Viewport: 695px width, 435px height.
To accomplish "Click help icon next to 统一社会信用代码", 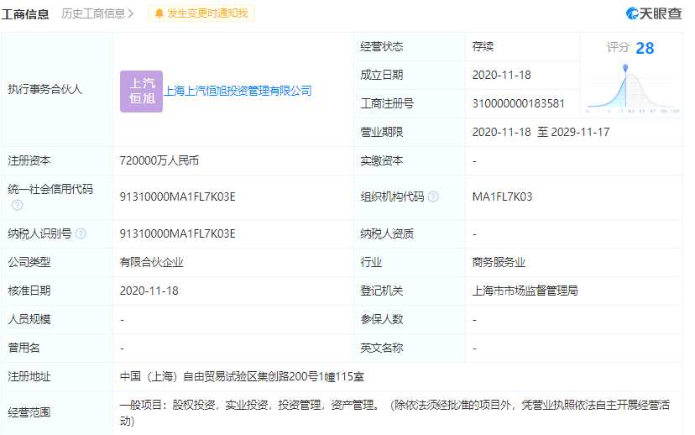I will tap(18, 204).
